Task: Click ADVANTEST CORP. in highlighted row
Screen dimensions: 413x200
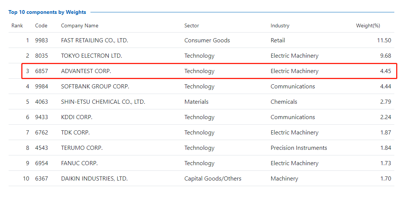Action: pos(86,71)
